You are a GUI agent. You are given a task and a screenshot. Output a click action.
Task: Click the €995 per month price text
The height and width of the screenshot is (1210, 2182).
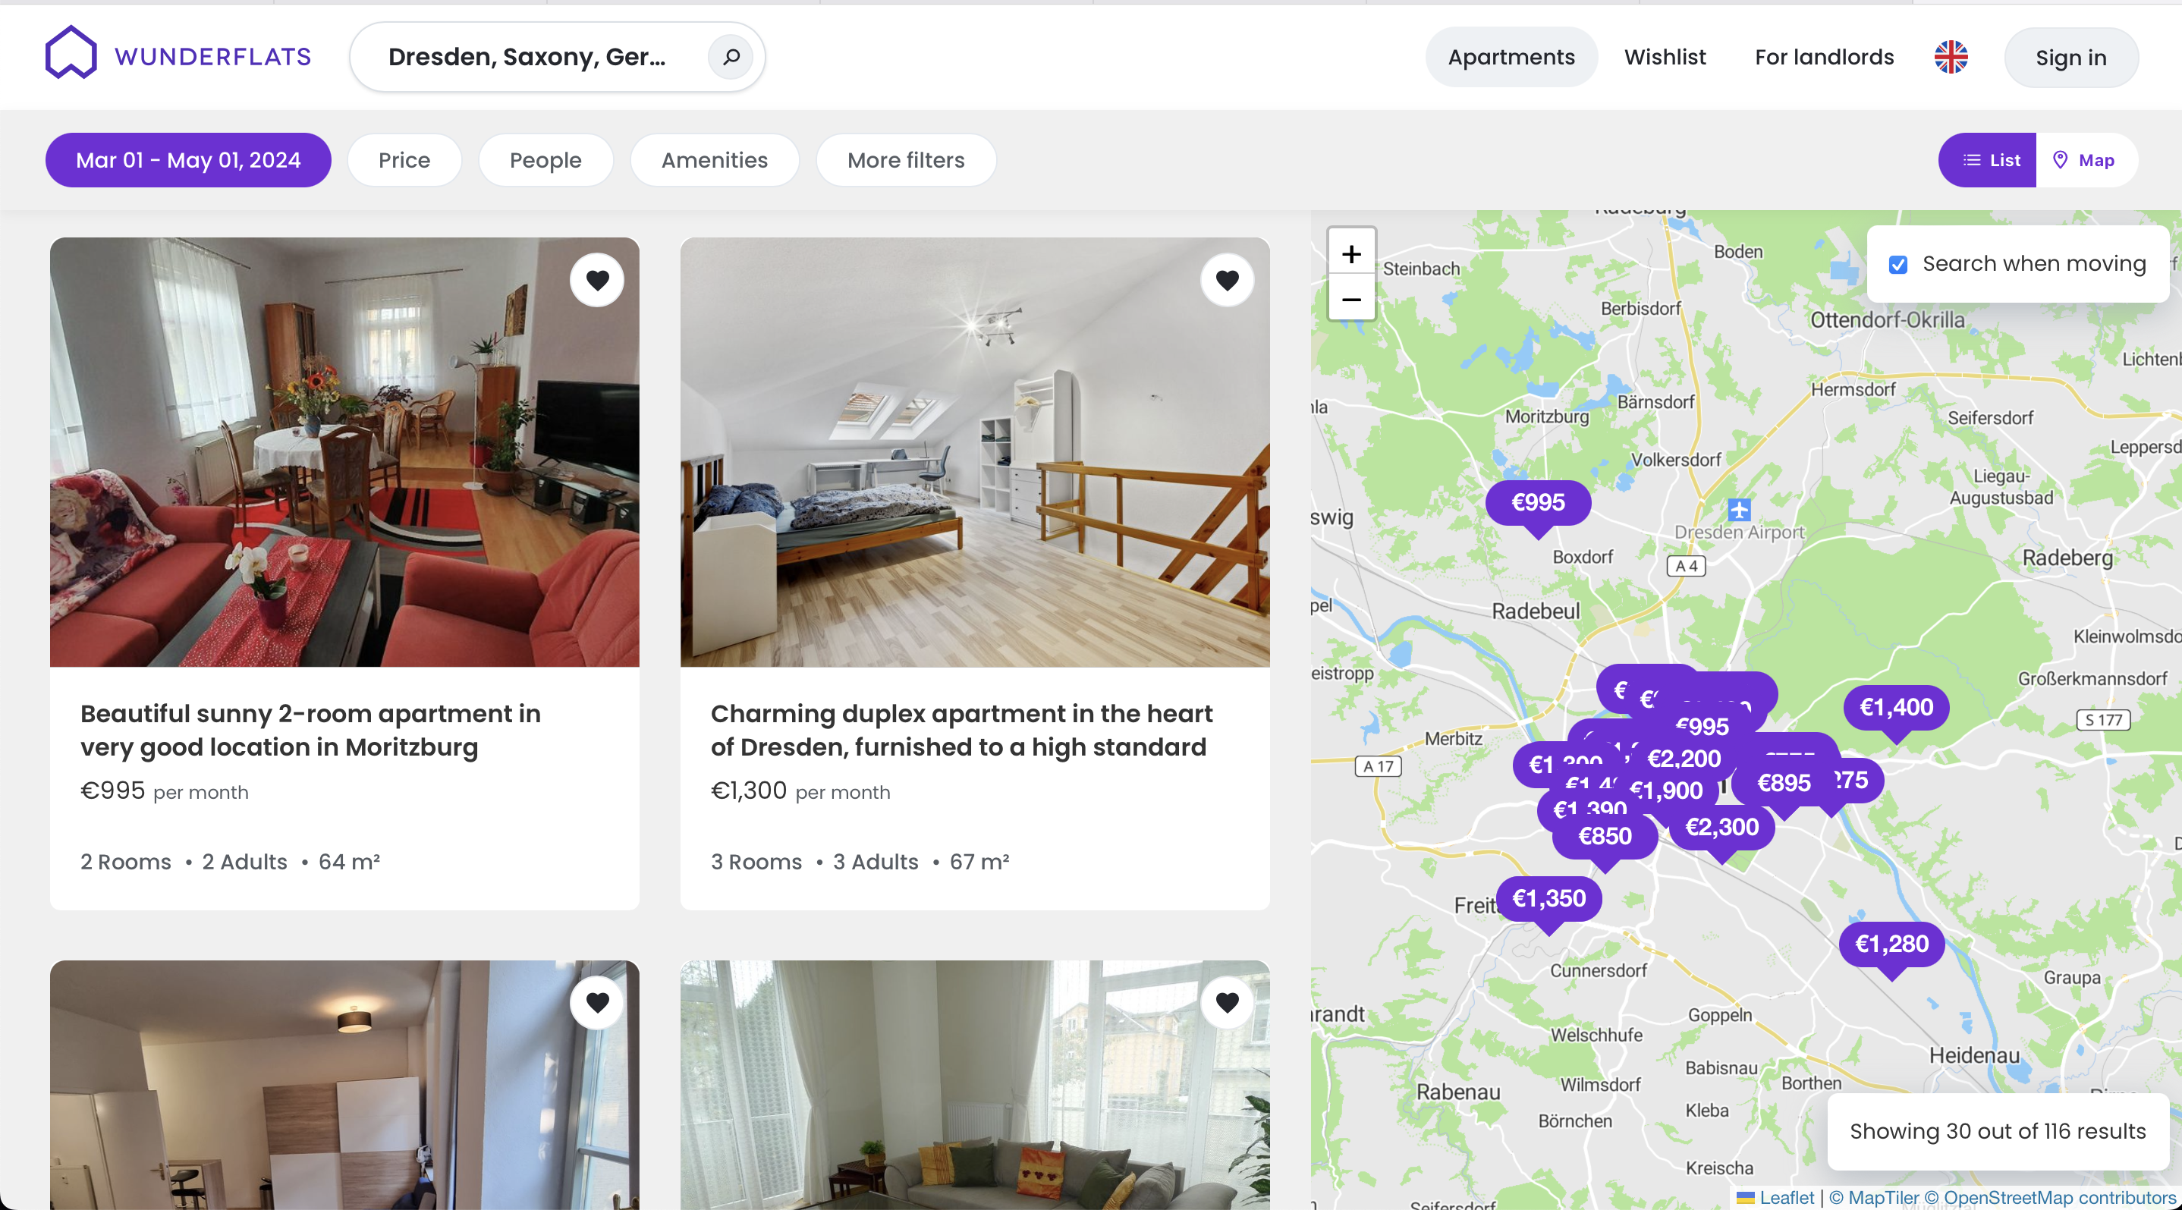point(165,790)
